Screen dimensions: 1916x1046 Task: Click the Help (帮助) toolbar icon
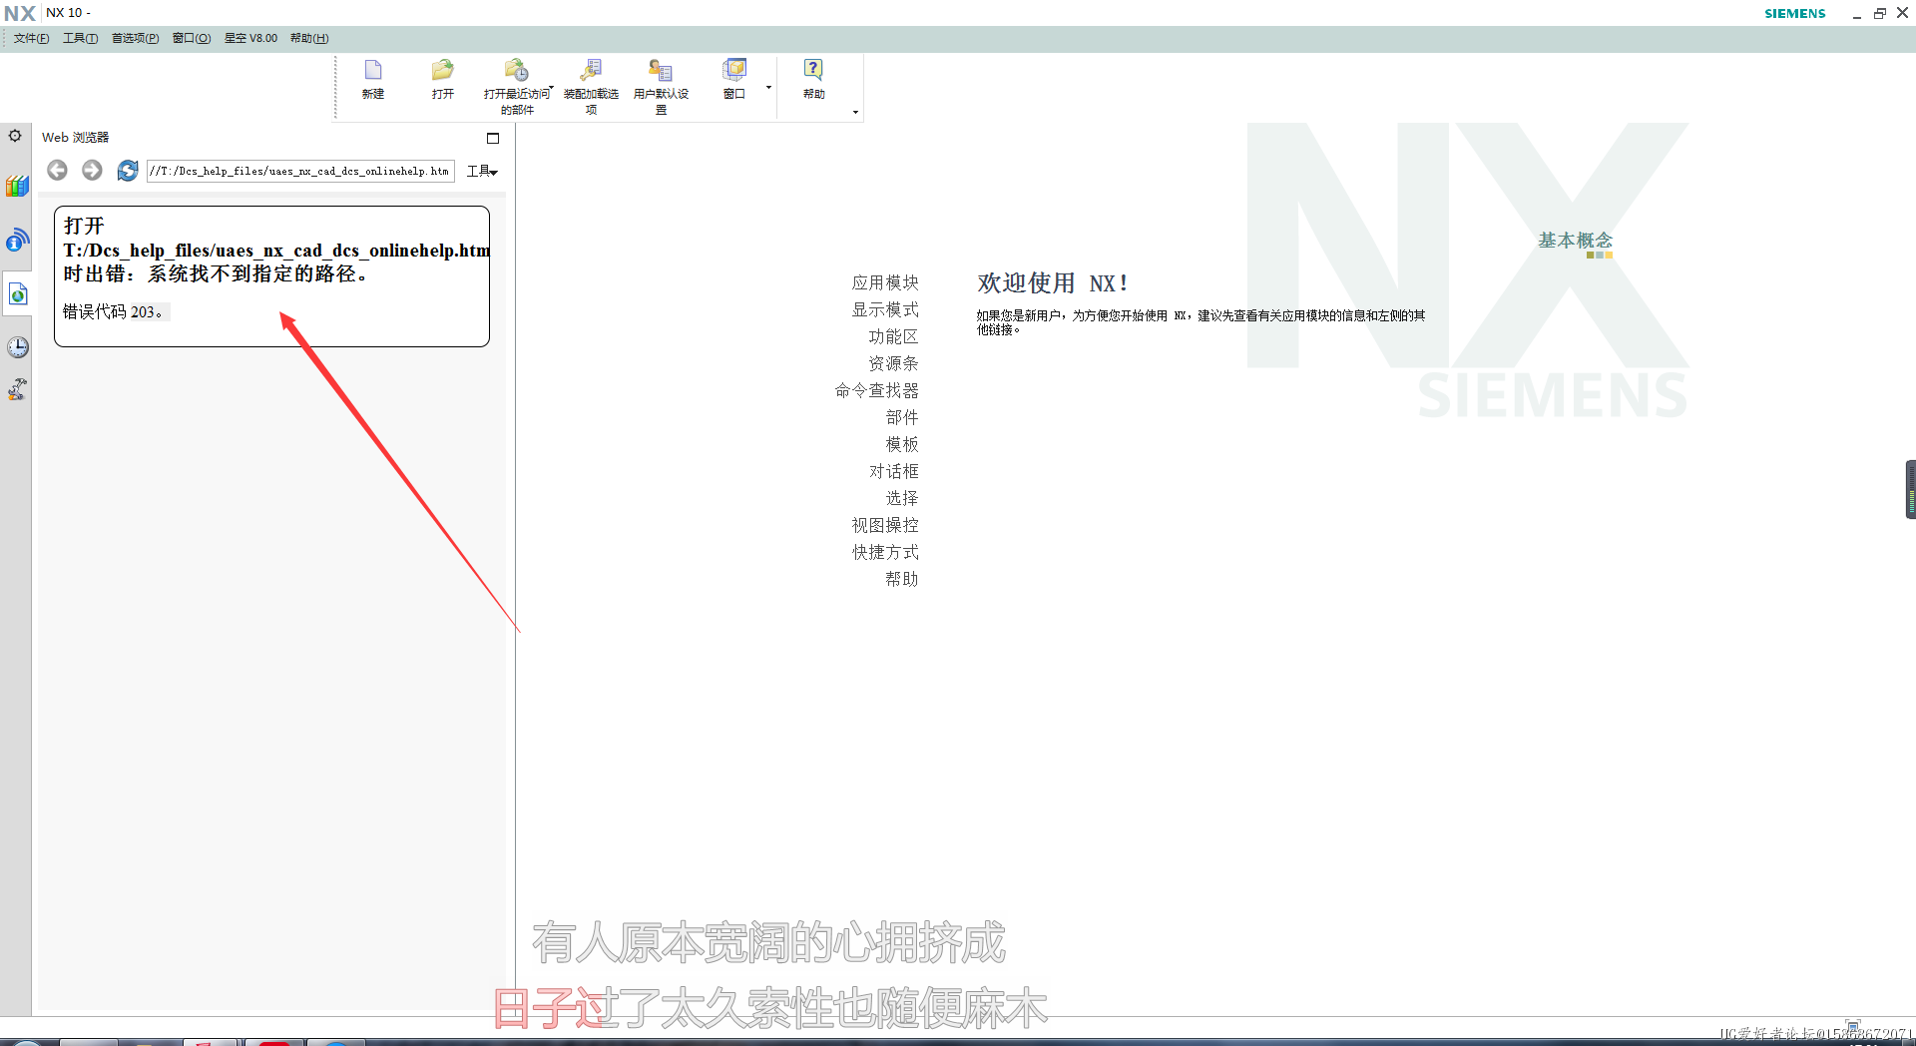[x=813, y=70]
